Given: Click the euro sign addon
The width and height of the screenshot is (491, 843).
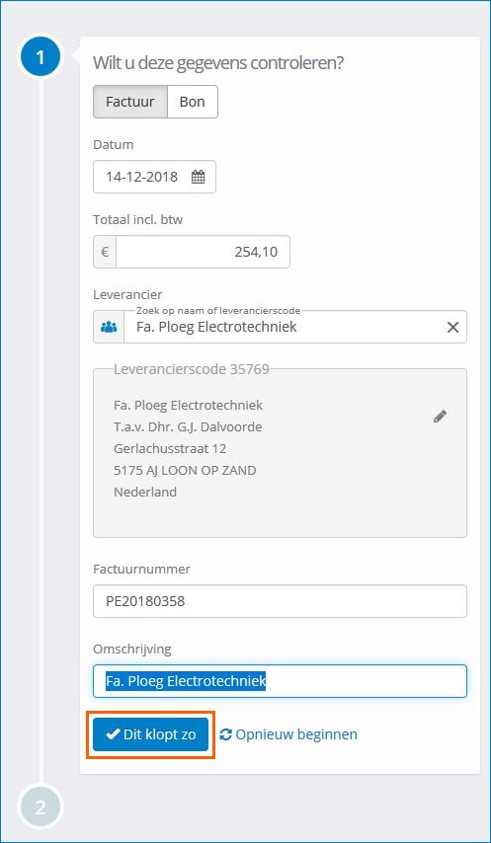Looking at the screenshot, I should (x=105, y=252).
